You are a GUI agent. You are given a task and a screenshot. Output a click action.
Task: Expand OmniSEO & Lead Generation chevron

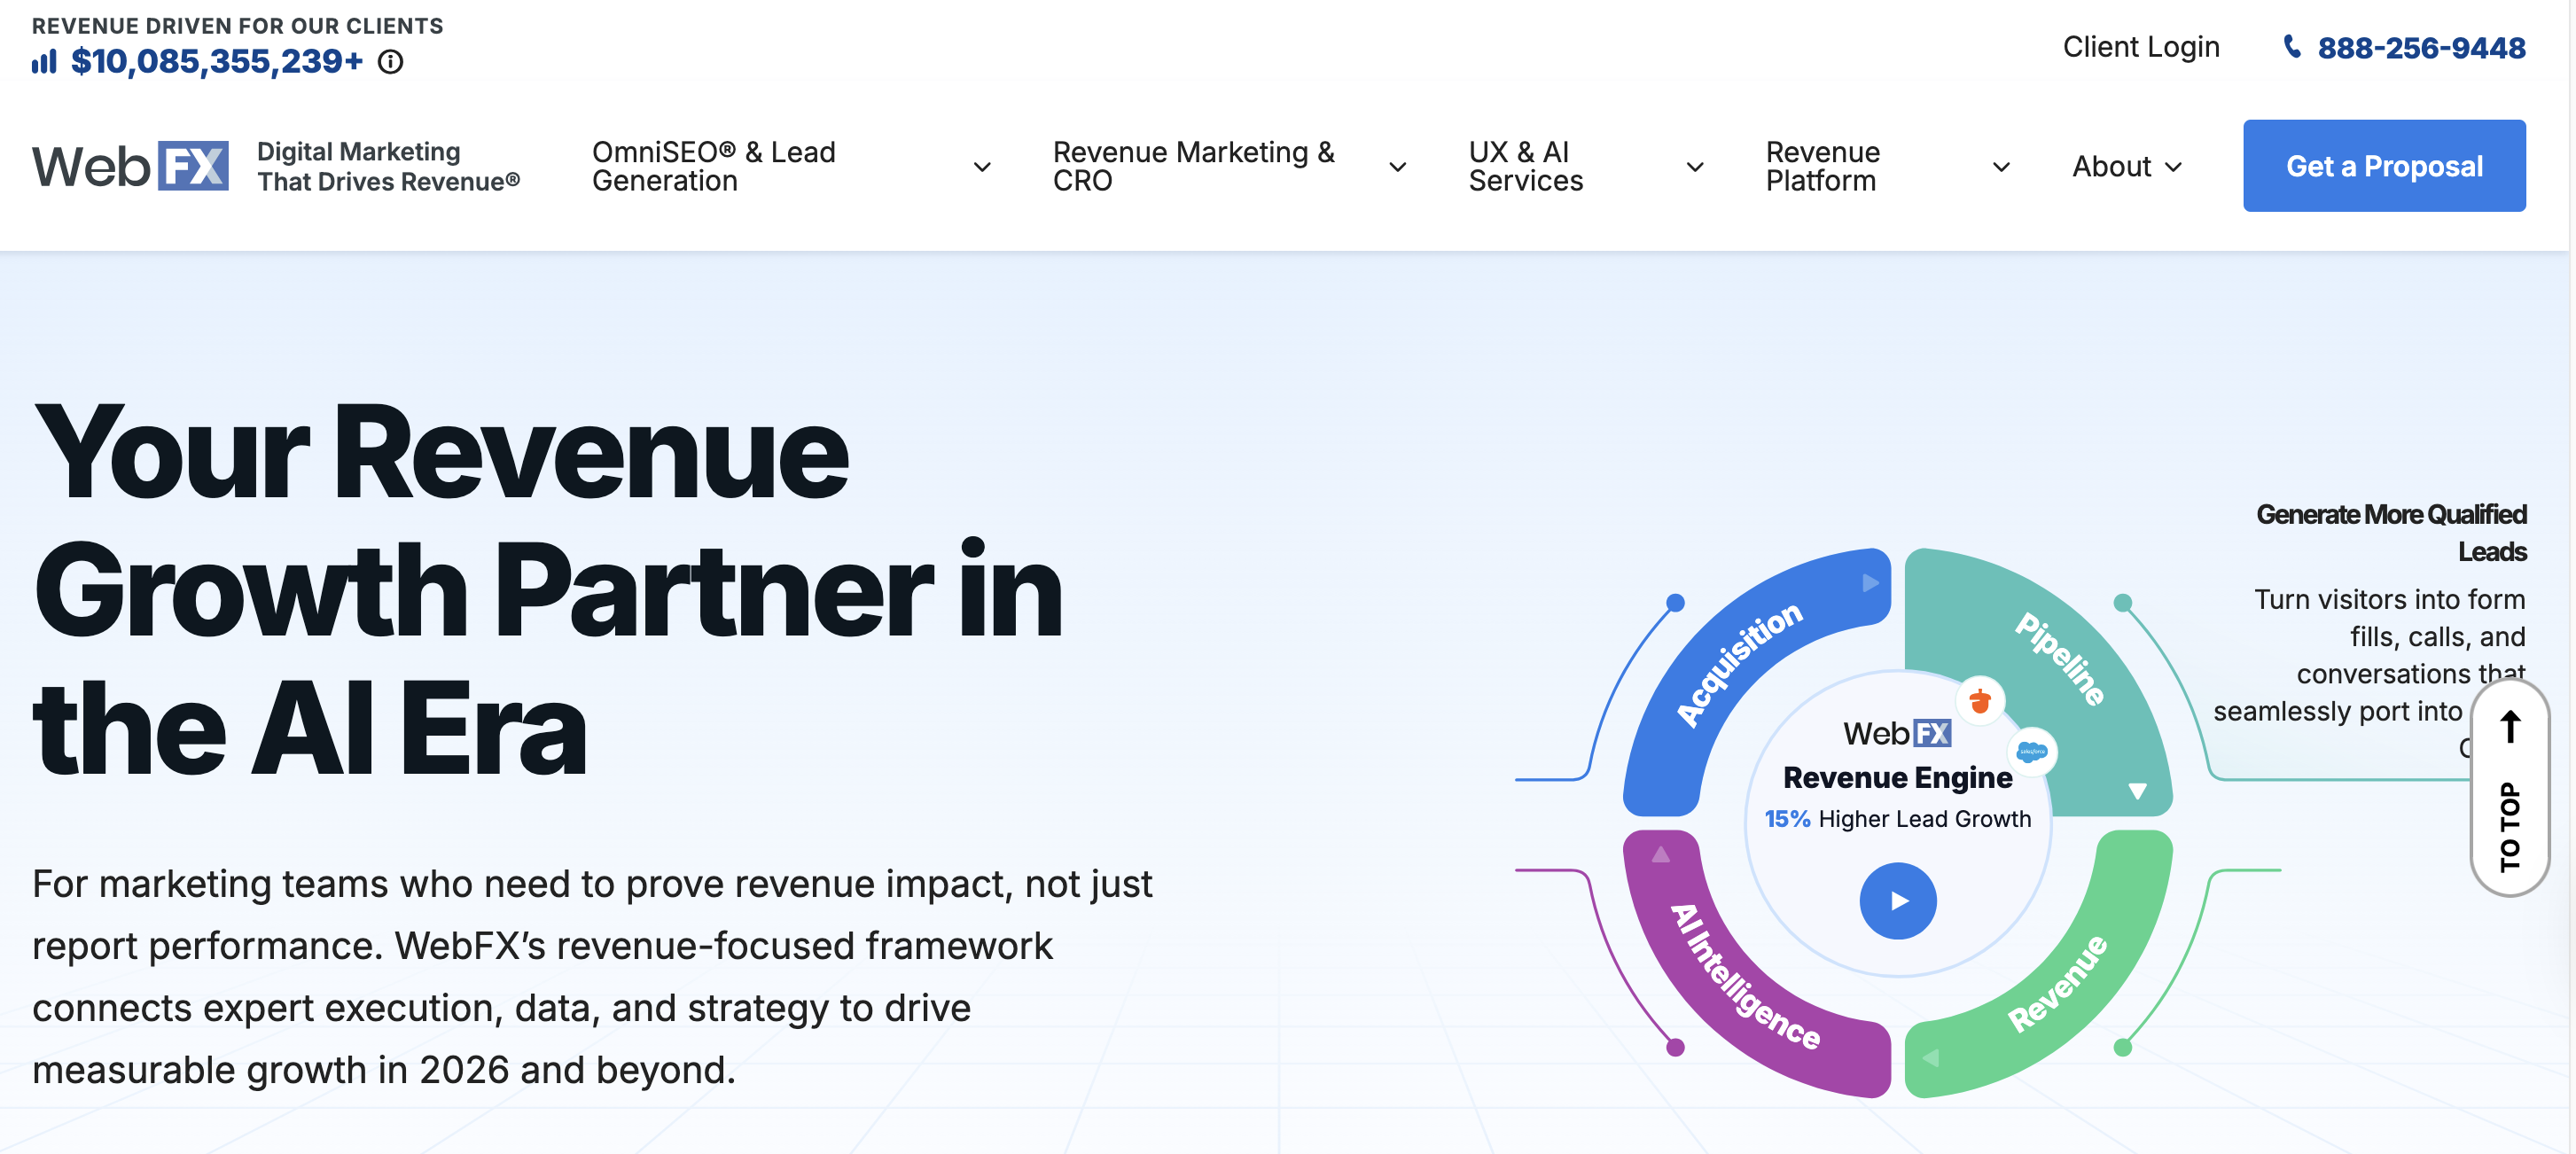coord(982,167)
